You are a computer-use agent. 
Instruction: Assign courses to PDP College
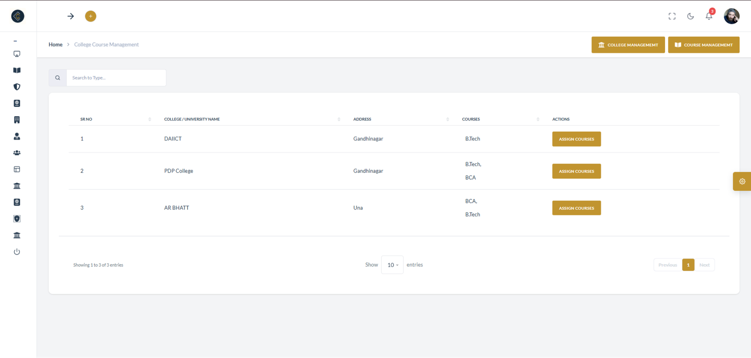(x=576, y=171)
